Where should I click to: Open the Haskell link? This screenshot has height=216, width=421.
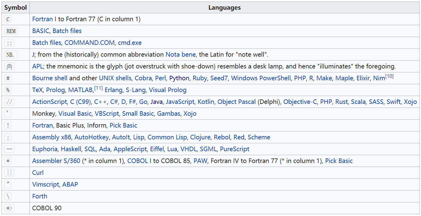[71, 149]
